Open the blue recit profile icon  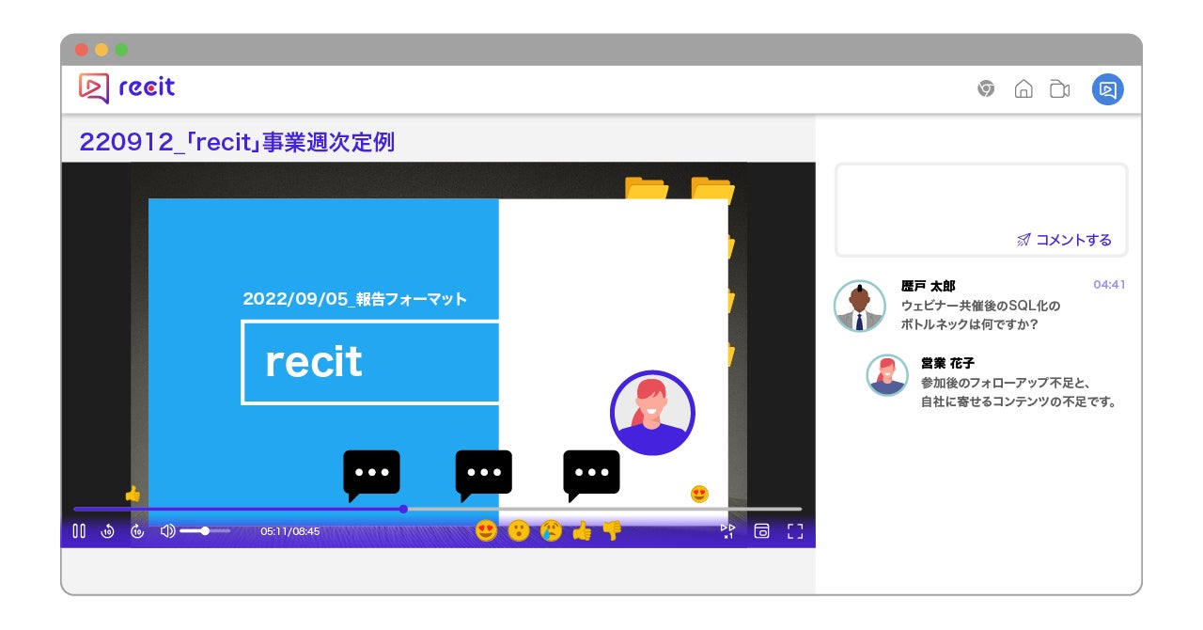1107,89
